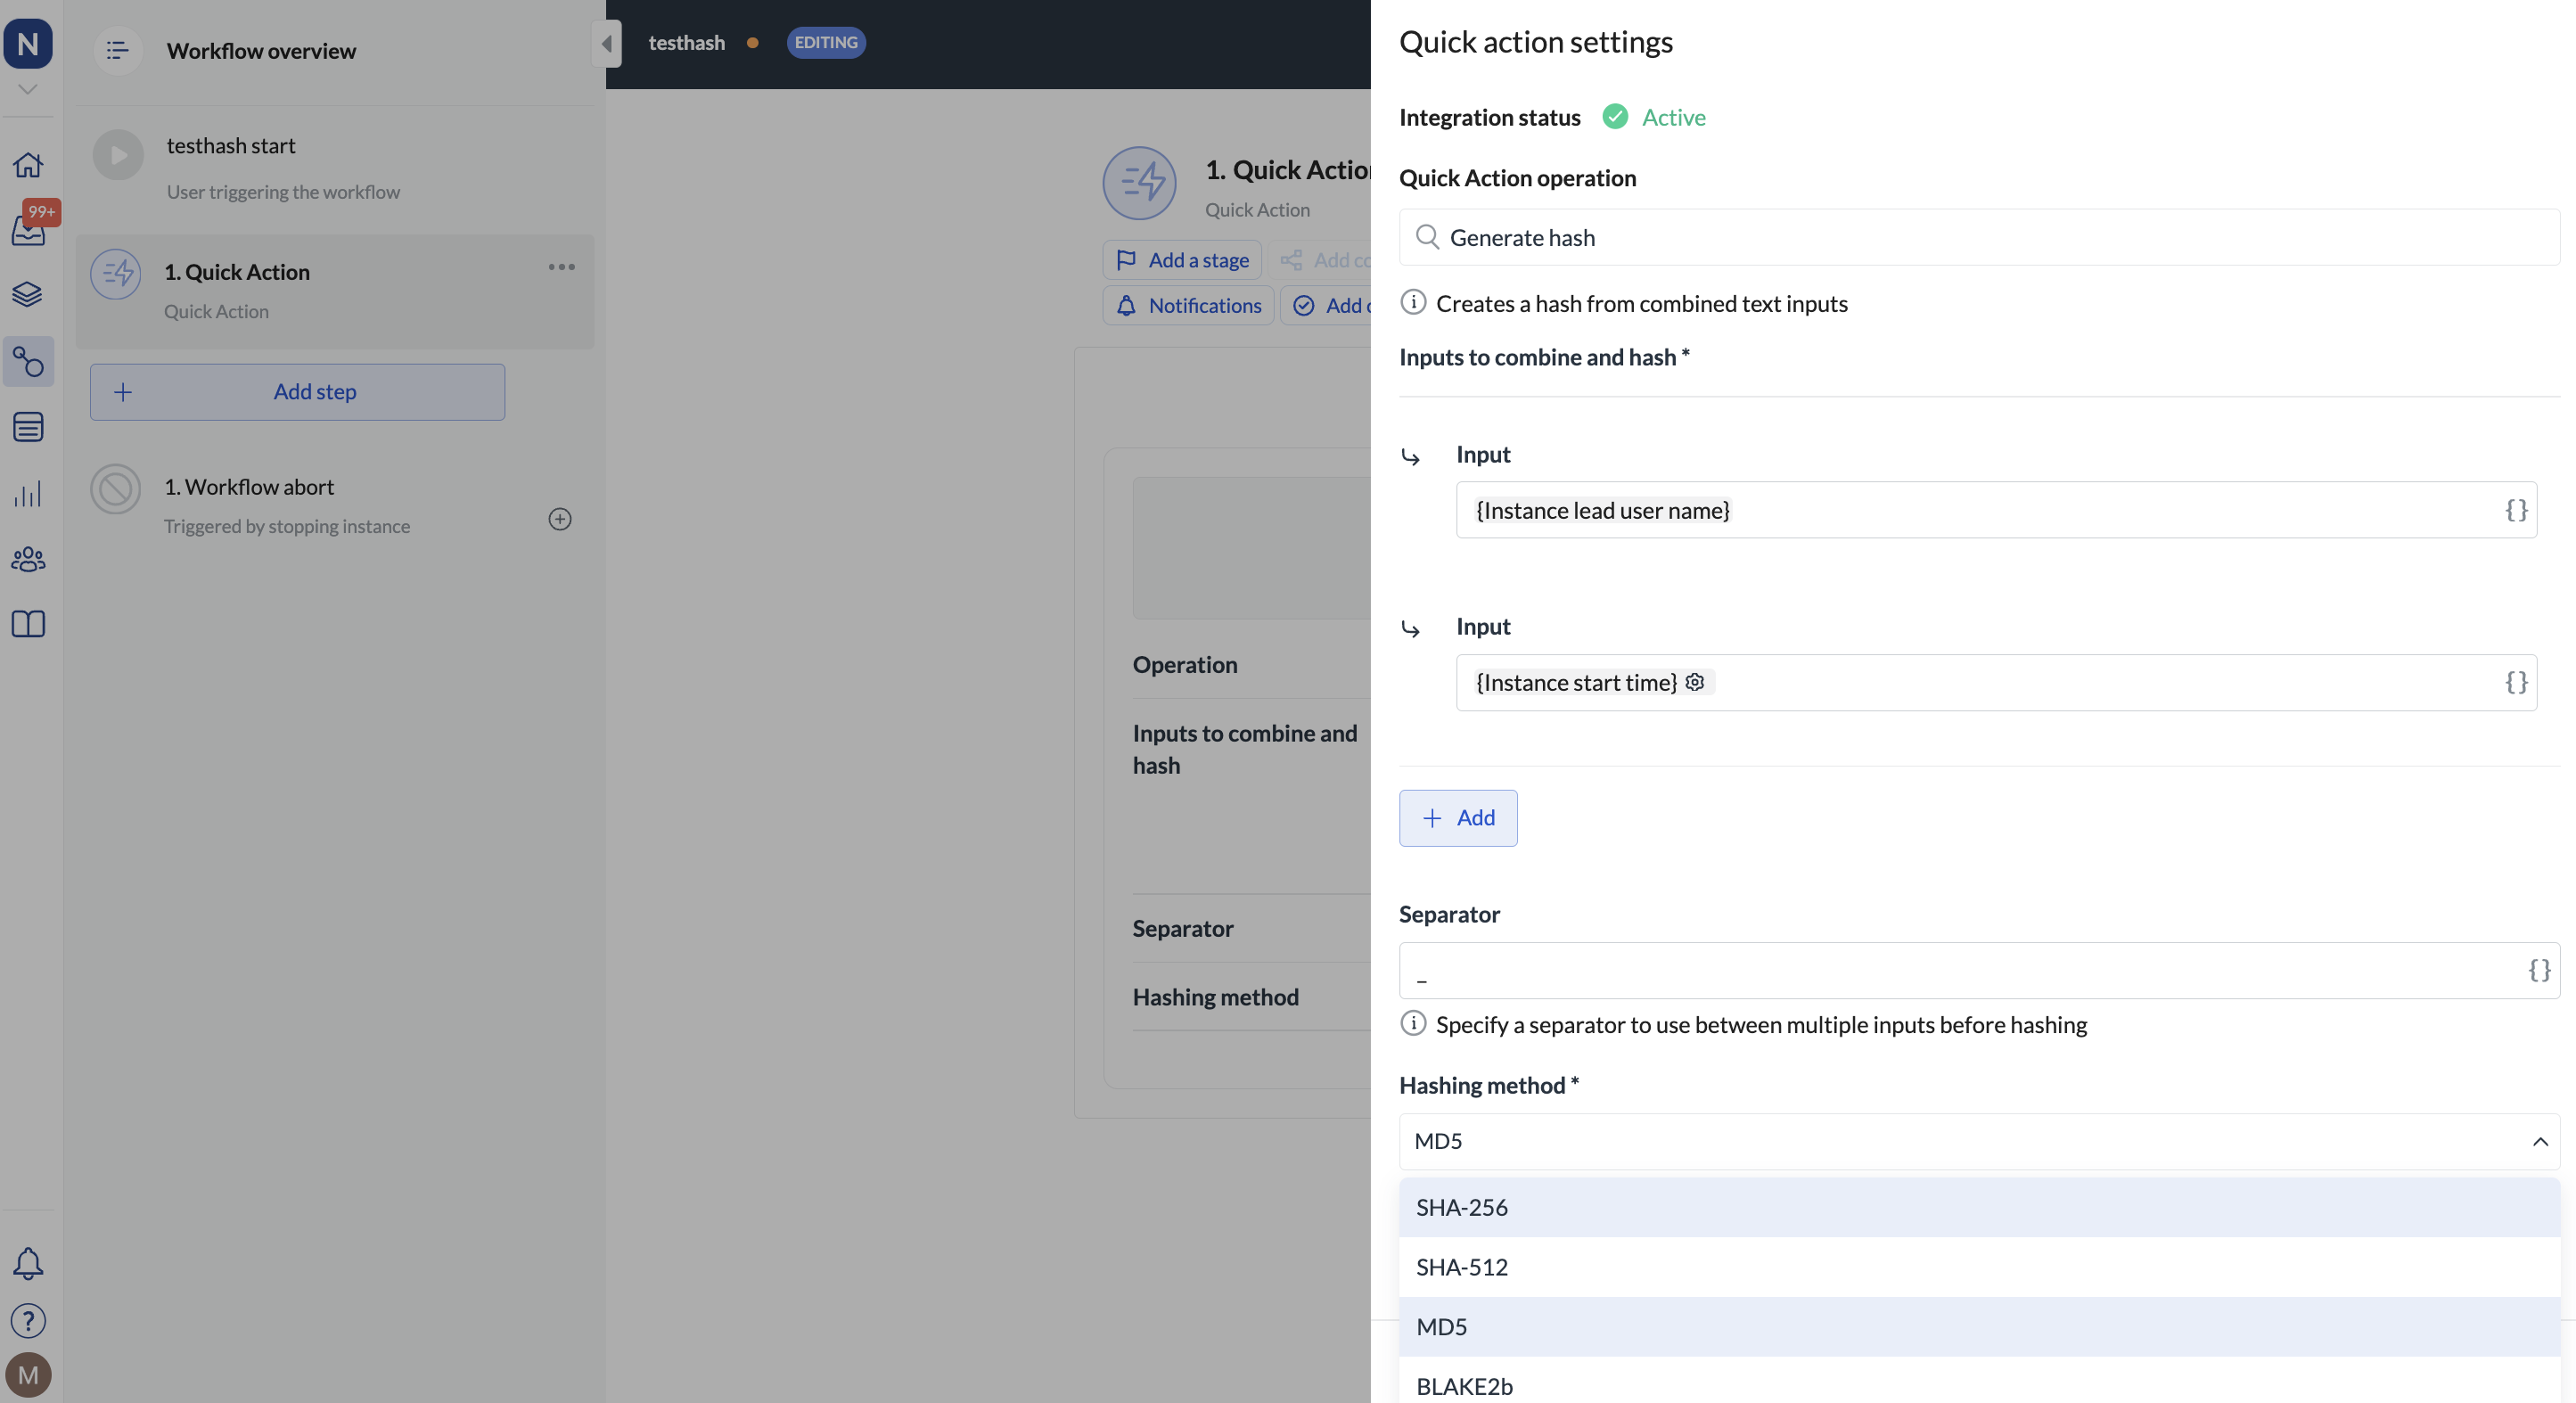Open the users group sidebar icon
Screen dimensions: 2576x1403
[x=28, y=559]
